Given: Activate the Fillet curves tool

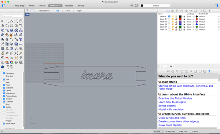Looking at the screenshot, I should tap(21, 26).
